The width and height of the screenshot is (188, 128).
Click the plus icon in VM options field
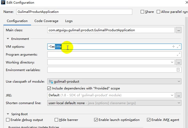coord(173,46)
